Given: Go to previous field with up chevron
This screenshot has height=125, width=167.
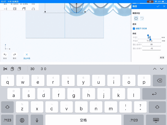Looking at the screenshot, I should click(155, 69).
